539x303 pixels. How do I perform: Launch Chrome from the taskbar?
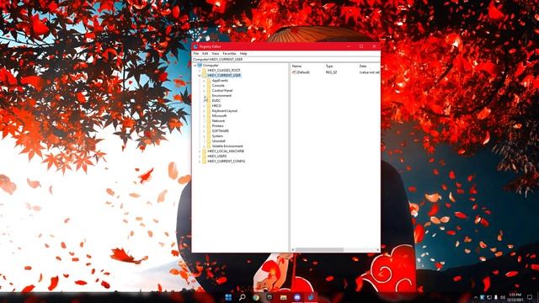256,297
